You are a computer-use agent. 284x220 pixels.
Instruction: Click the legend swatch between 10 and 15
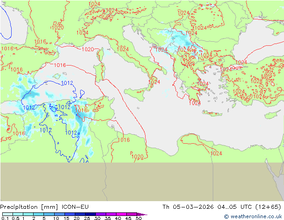pos(59,214)
